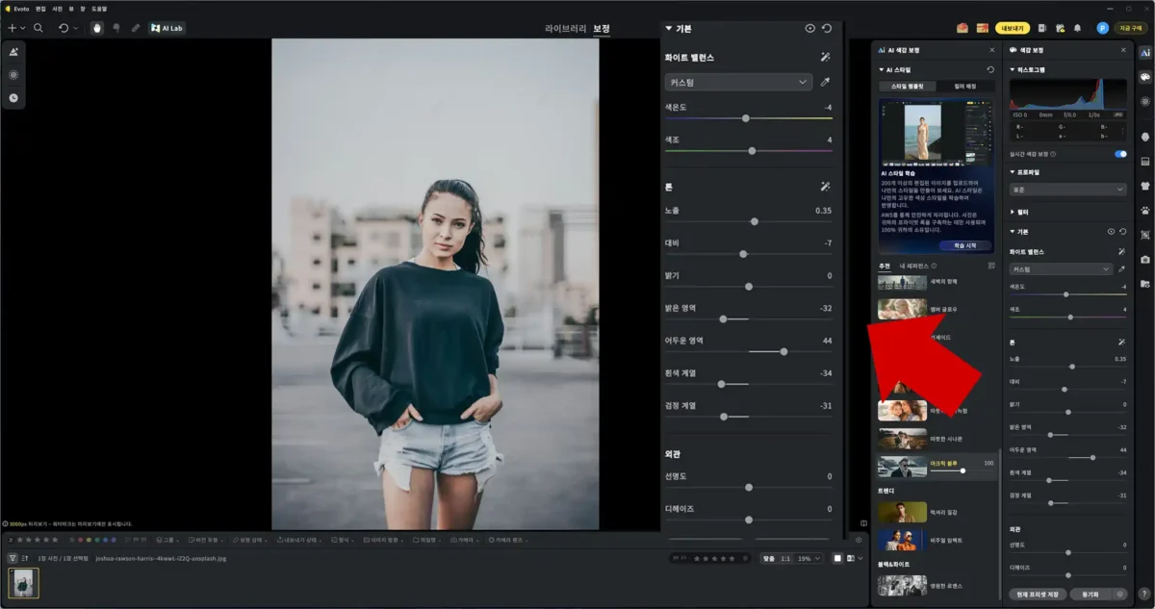Open the 도움말 menu

pyautogui.click(x=99, y=8)
